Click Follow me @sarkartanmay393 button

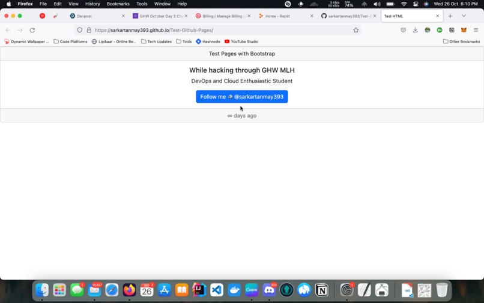pos(241,96)
